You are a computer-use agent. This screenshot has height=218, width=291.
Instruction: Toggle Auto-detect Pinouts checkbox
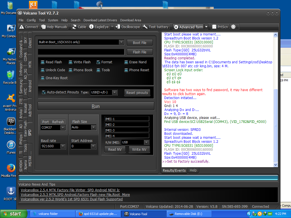(x=43, y=92)
